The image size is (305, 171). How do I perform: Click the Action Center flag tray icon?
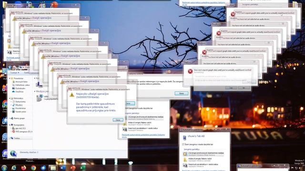292,168
